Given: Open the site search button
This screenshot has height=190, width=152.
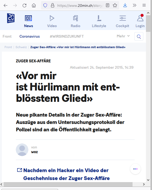Looking at the screenshot, I should (139, 36).
